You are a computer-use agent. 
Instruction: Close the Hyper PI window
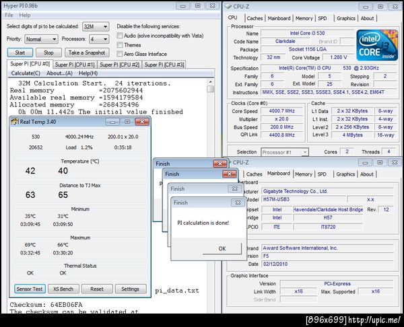click(x=212, y=6)
